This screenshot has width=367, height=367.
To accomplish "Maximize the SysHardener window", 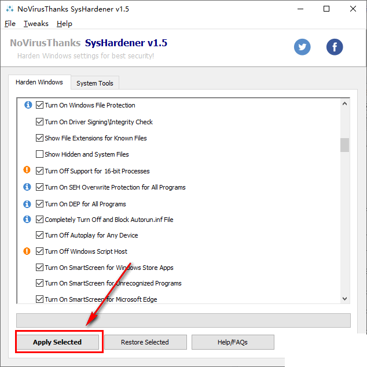I will tap(326, 9).
